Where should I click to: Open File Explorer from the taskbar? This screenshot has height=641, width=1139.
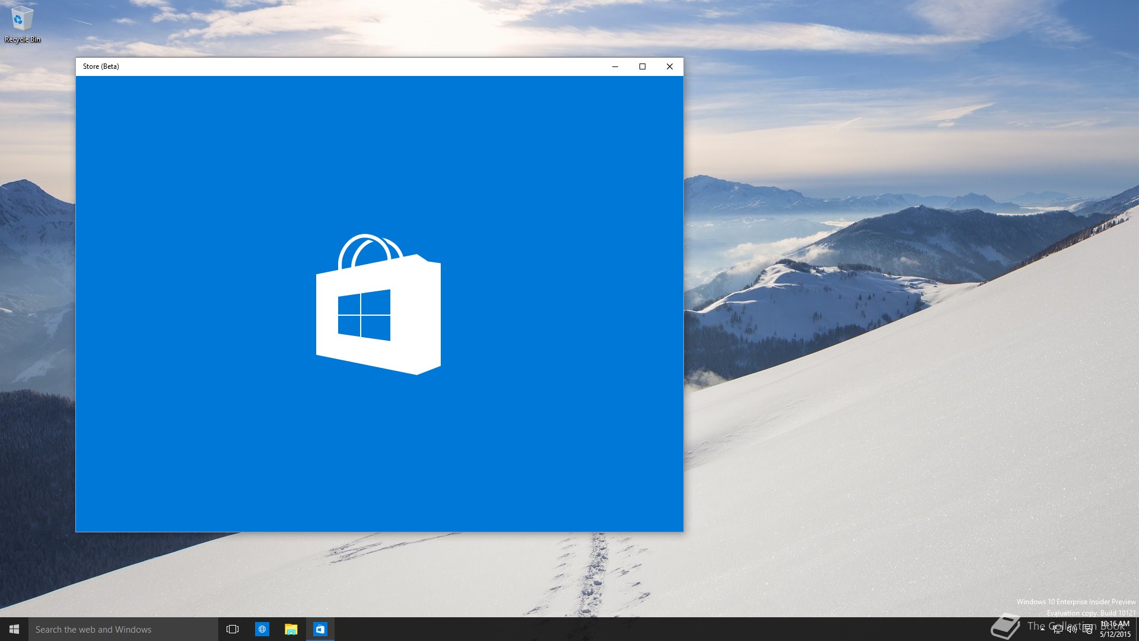pos(291,629)
